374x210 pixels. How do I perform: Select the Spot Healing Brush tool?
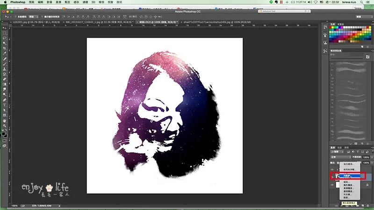5,59
